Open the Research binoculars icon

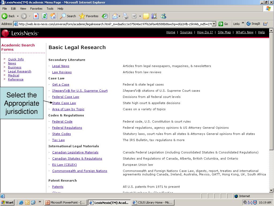(154, 16)
